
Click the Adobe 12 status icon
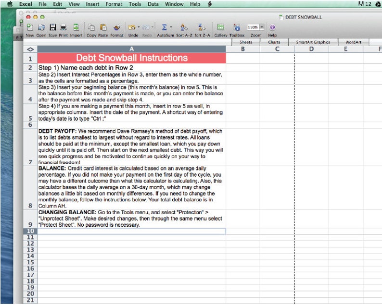365,4
